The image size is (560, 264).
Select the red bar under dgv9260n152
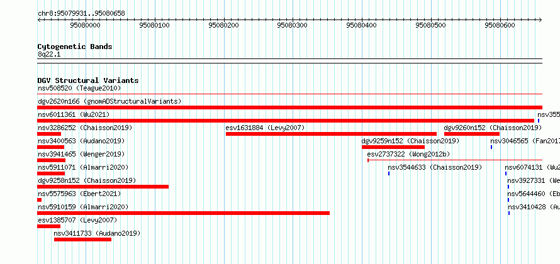click(472, 134)
